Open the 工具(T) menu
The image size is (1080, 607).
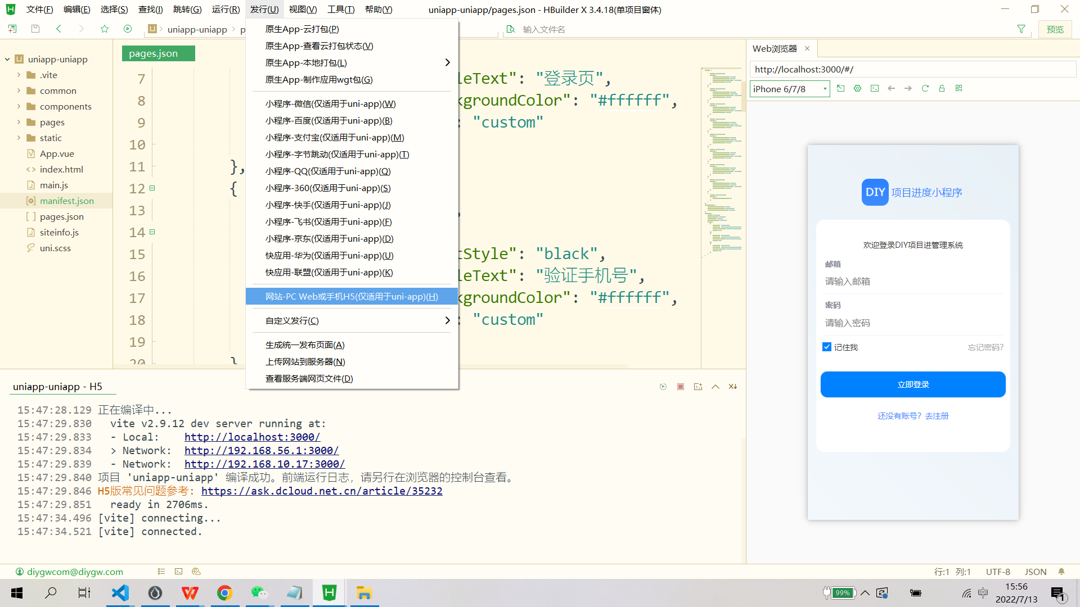coord(341,10)
